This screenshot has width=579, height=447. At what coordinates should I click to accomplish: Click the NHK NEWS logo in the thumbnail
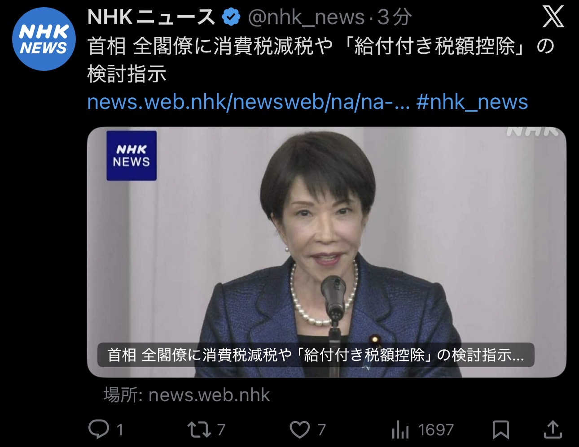(132, 156)
